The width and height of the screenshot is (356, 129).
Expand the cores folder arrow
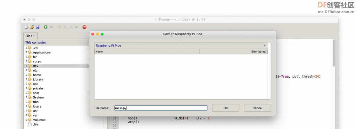click(26, 61)
